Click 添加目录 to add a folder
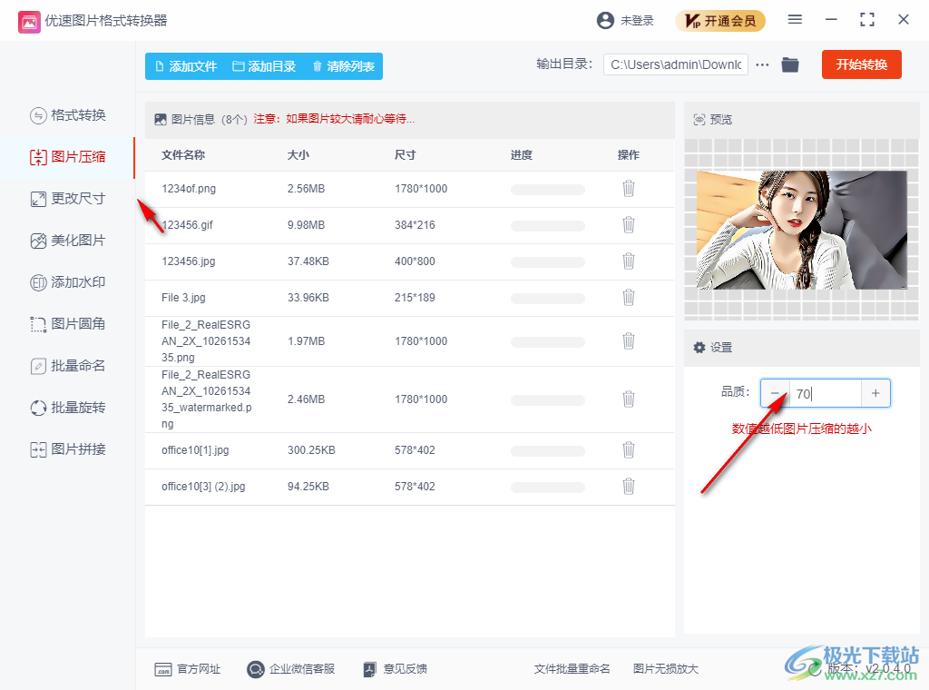 (264, 66)
